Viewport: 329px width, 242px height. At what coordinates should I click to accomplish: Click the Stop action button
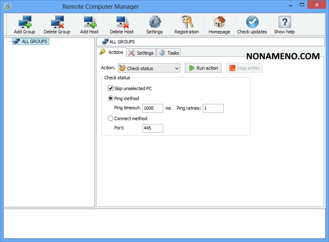coord(244,68)
